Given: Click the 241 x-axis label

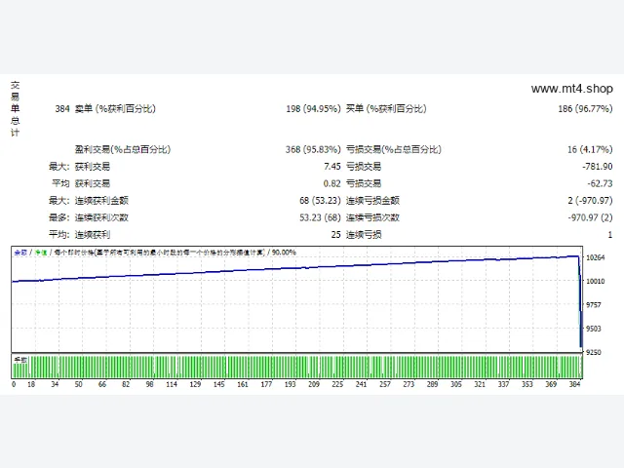Looking at the screenshot, I should coord(361,384).
